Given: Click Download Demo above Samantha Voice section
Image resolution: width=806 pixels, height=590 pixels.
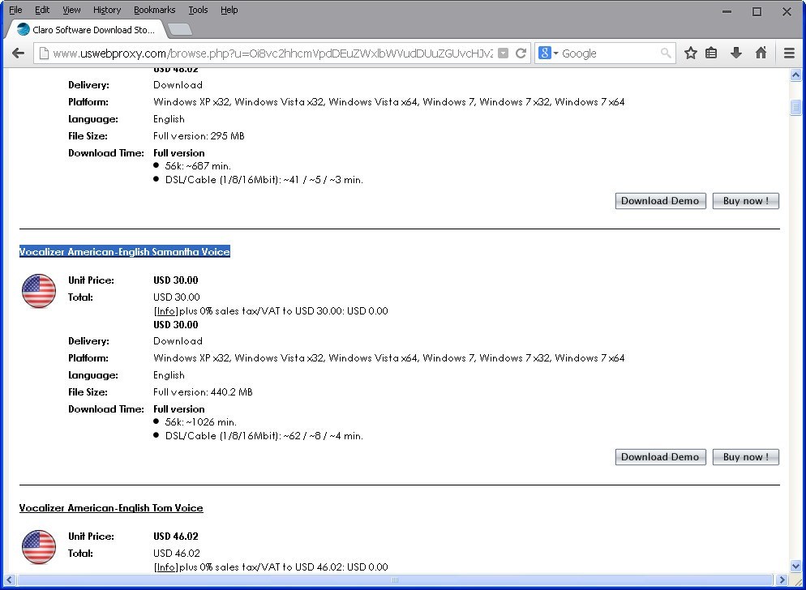Looking at the screenshot, I should click(x=660, y=201).
